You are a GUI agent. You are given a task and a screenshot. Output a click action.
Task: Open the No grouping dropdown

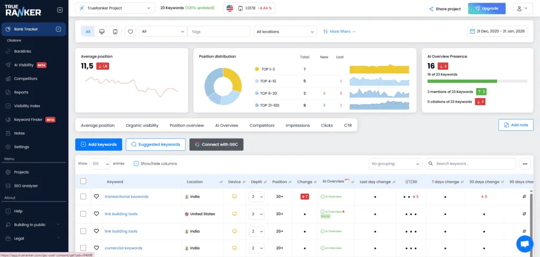[396, 164]
